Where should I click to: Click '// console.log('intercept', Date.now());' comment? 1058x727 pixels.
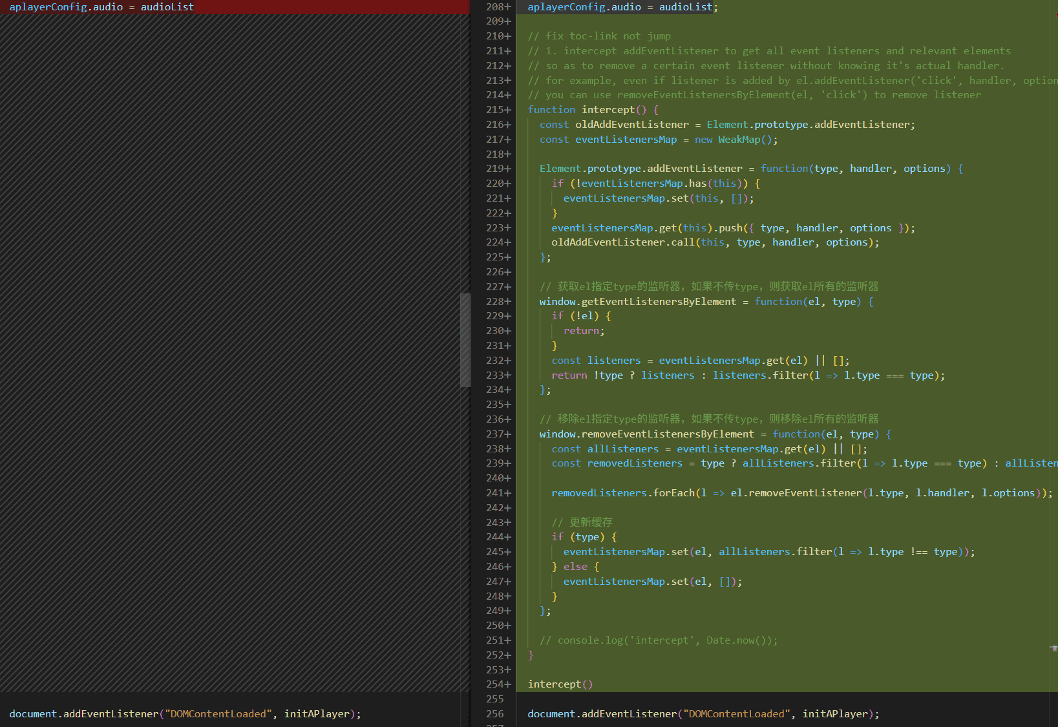coord(659,640)
